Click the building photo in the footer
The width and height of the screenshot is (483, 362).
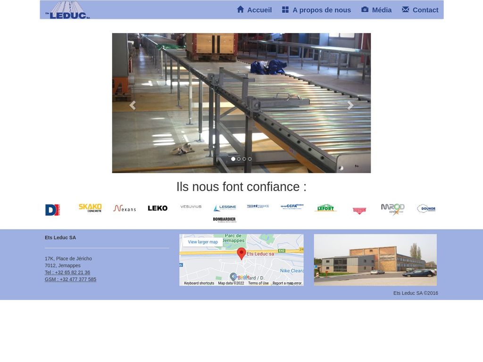point(375,260)
